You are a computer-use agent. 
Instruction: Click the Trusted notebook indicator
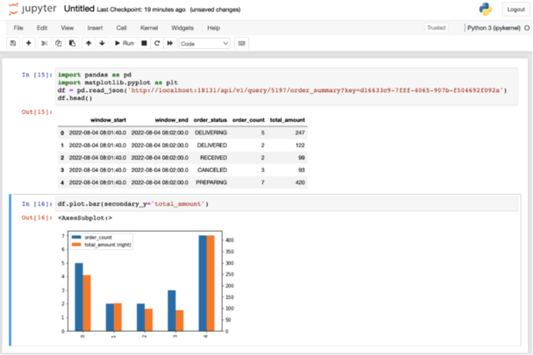[436, 28]
